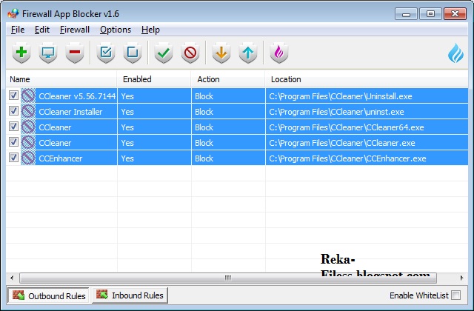Click the orange down arrow toolbar icon

[221, 53]
